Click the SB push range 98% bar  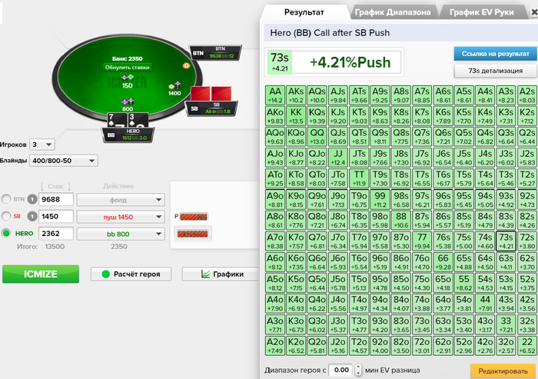click(x=194, y=217)
